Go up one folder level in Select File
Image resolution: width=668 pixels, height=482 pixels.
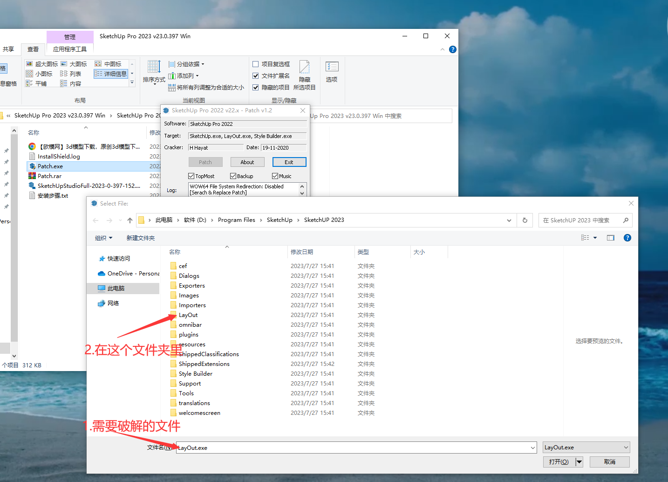pos(130,220)
